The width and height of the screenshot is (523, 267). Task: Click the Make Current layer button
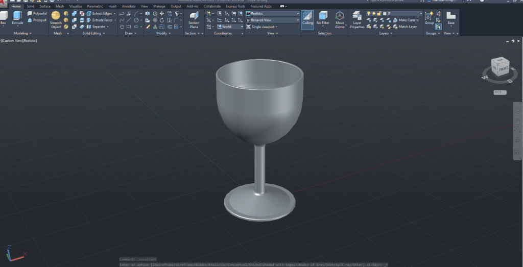(x=408, y=20)
